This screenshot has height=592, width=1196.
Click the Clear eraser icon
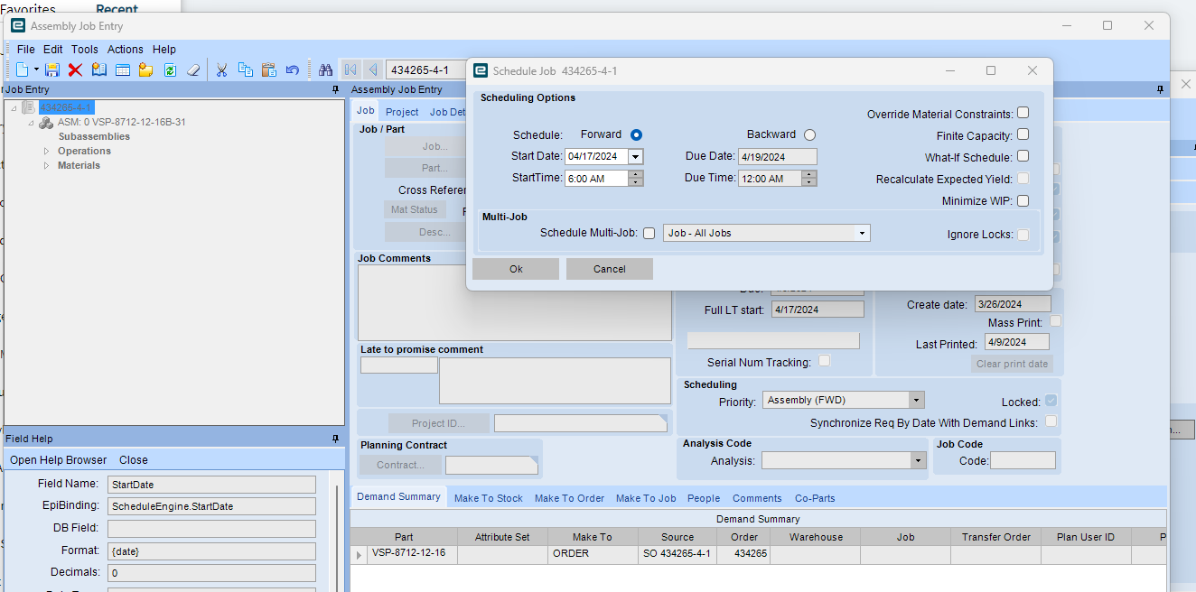(x=193, y=70)
